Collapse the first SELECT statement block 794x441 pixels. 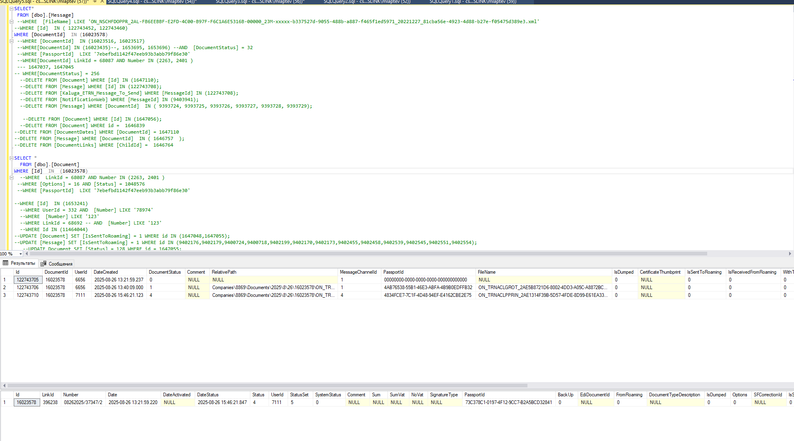11,9
